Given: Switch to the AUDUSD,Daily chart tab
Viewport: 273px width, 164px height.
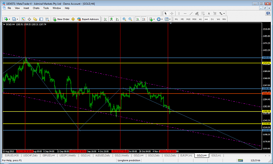Looking at the screenshot, I should tap(103, 155).
